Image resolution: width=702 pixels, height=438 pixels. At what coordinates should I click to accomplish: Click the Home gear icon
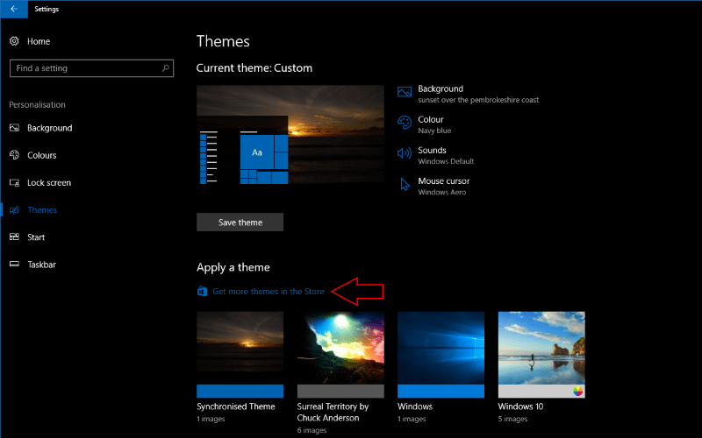tap(14, 41)
